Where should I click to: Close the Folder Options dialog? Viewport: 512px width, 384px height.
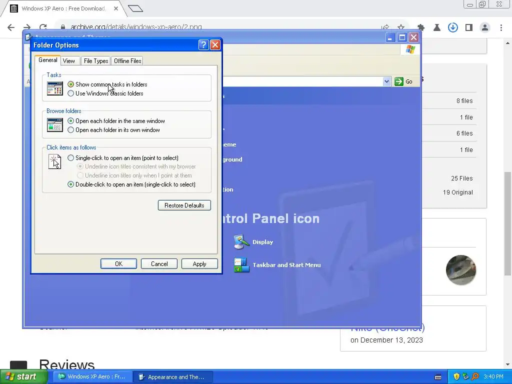[x=215, y=44]
